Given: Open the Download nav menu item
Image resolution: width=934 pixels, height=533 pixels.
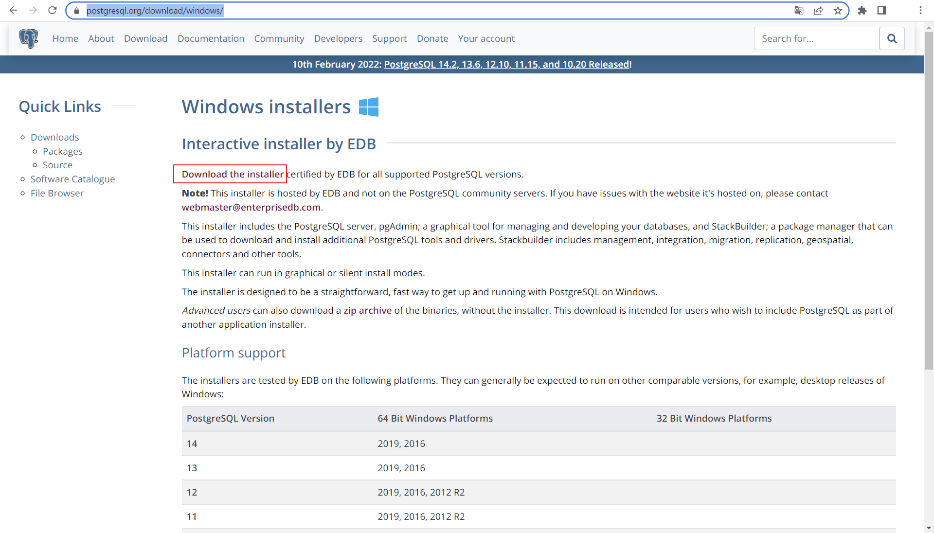Looking at the screenshot, I should (145, 38).
